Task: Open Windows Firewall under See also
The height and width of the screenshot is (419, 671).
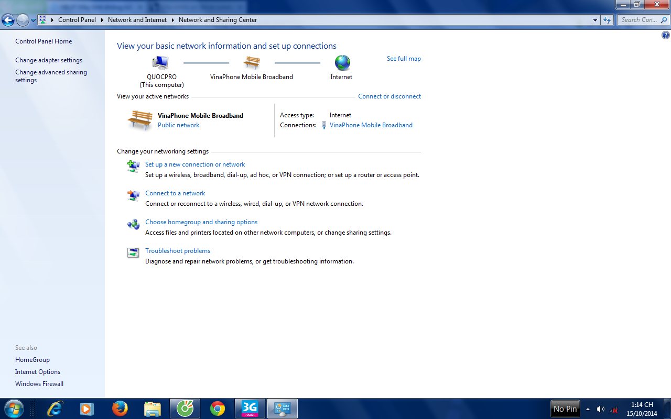Action: pos(39,384)
